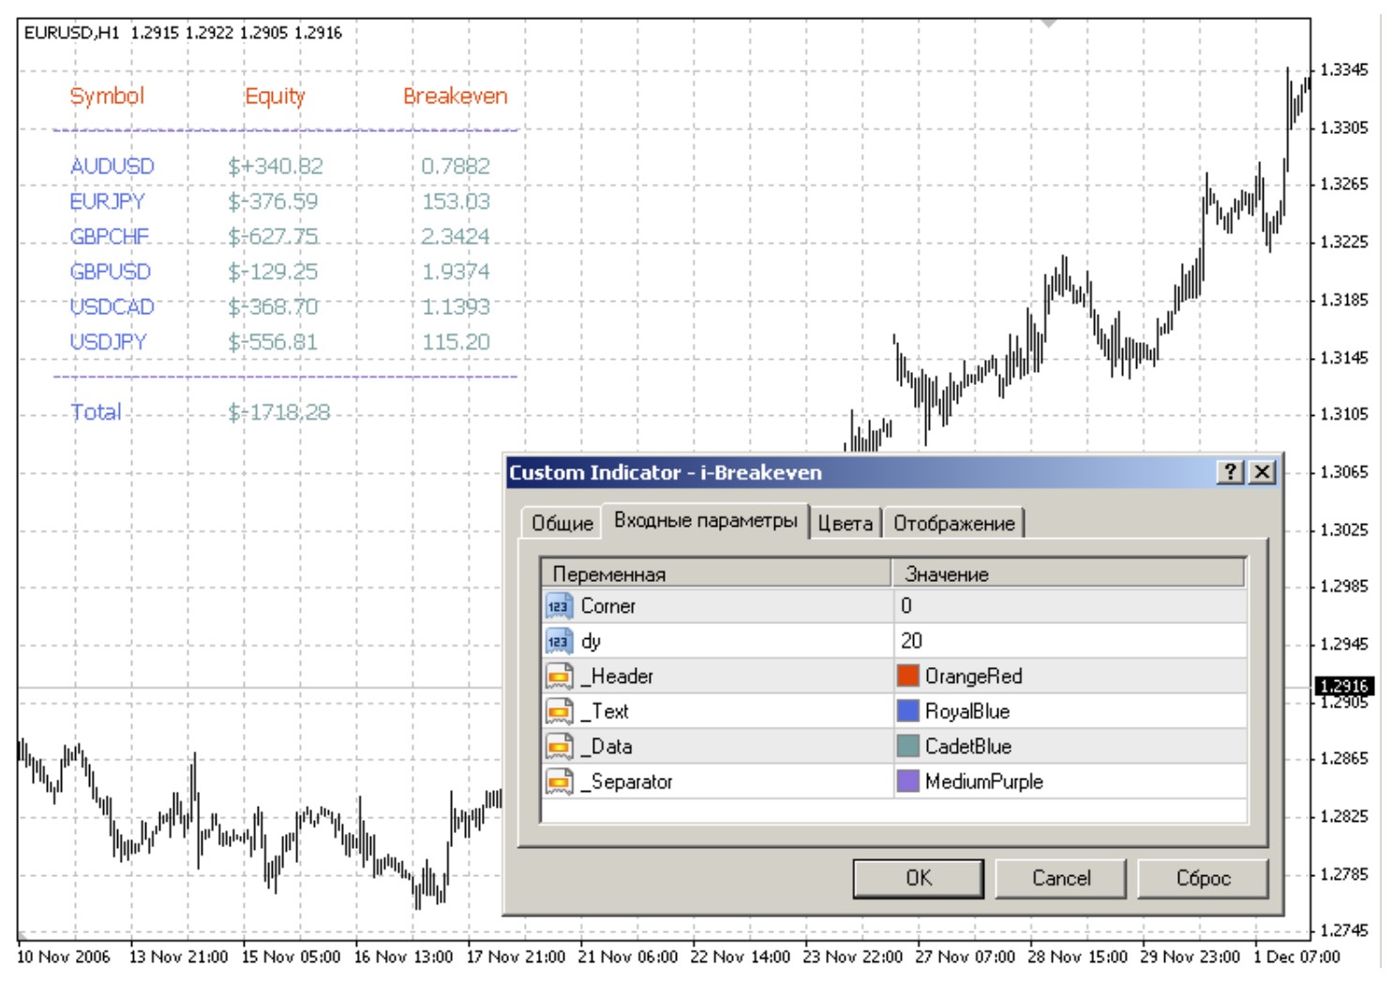
Task: Select the Corner variable name
Action: click(607, 606)
